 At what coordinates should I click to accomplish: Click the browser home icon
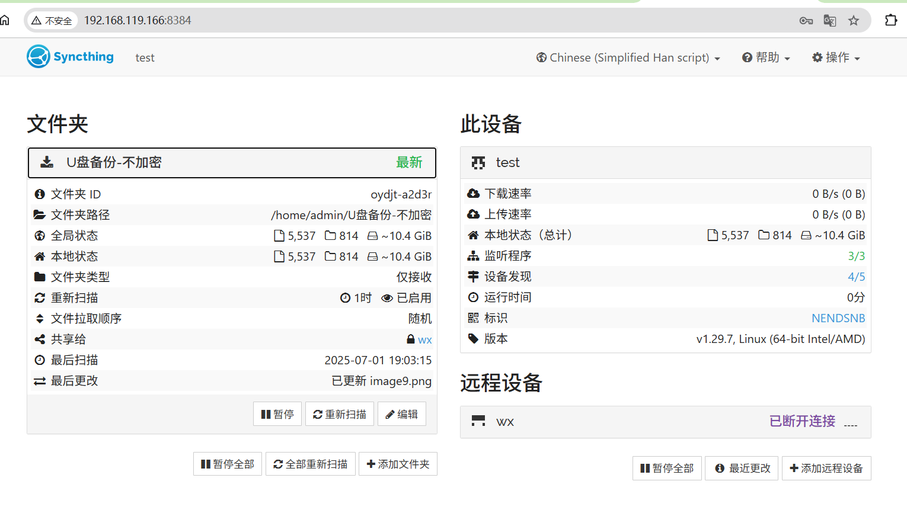(5, 20)
